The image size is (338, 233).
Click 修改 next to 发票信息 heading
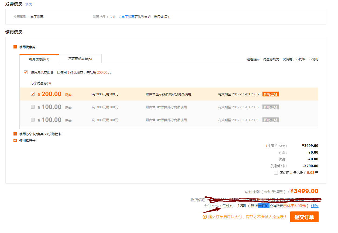[x=28, y=4]
